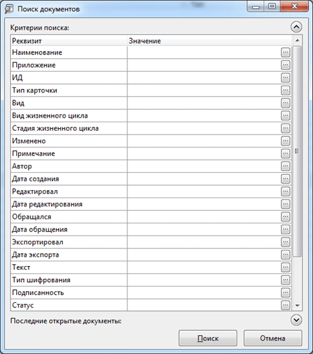313x354 pixels.
Task: Click the Значение field for ИД
Action: coord(204,78)
